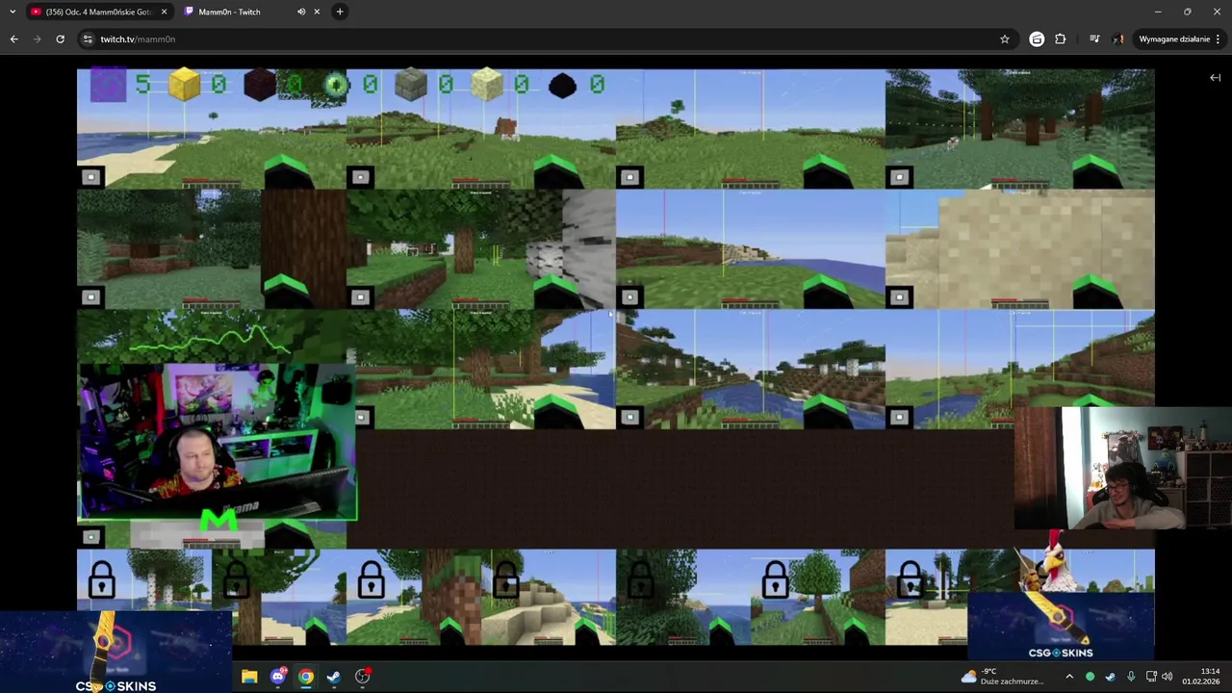The width and height of the screenshot is (1232, 693).
Task: Click the square icon on the third-row river view
Action: tap(629, 417)
